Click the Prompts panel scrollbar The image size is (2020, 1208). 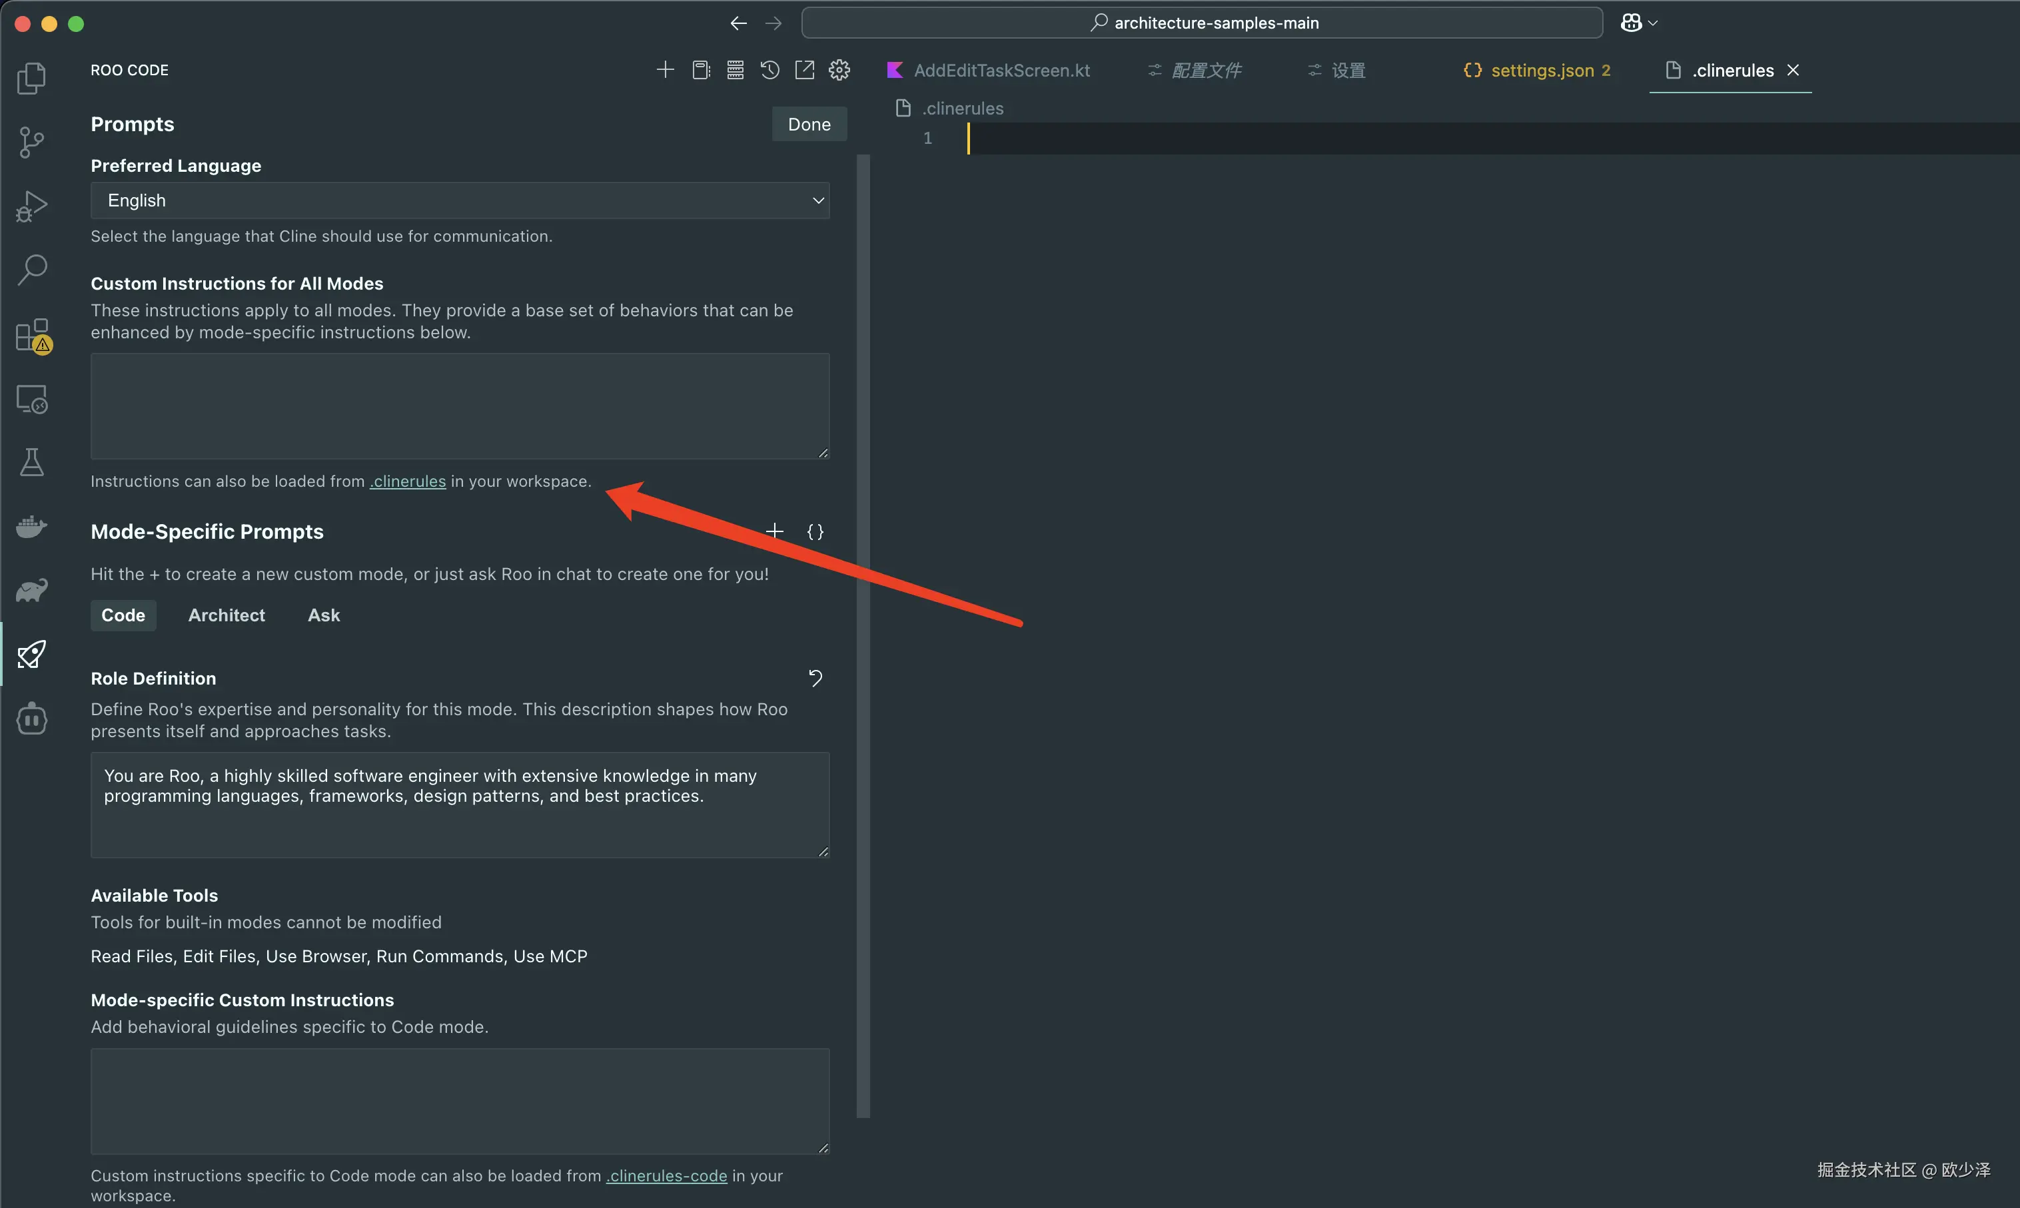863,635
